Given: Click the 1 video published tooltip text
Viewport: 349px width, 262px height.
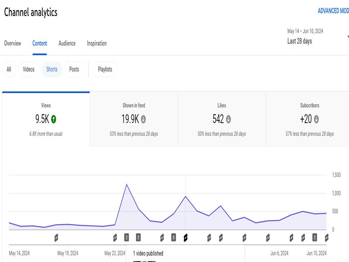Looking at the screenshot, I should (148, 252).
